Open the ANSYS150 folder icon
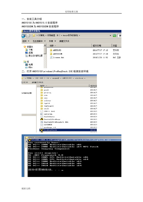The width and height of the screenshot is (143, 202). click(x=51, y=50)
